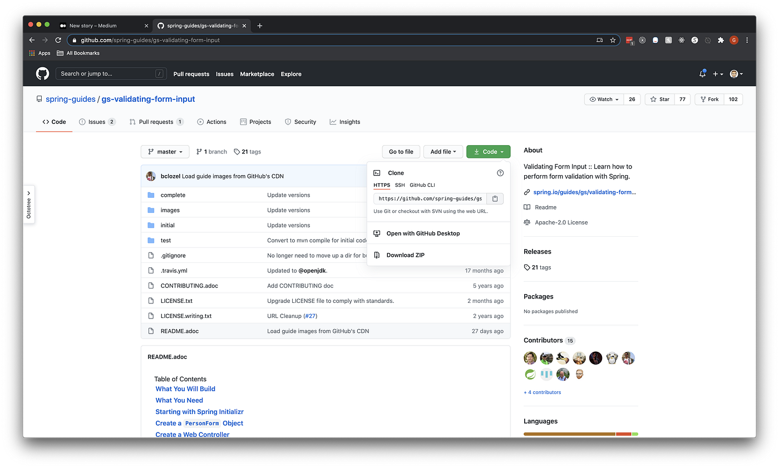Click cast/screen icon in address bar

pyautogui.click(x=599, y=40)
